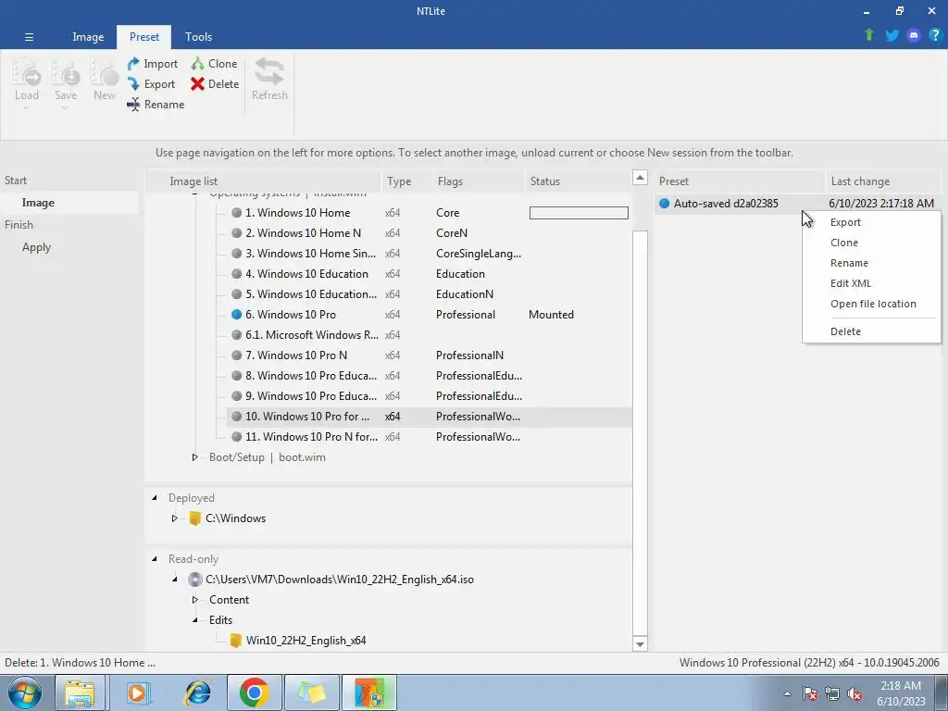Click the blue dot of Auto-saved preset
Screen dimensions: 948x711
665,203
